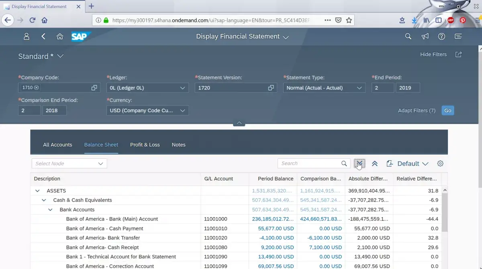Screen dimensions: 482x269
Task: Collapse the filter header area arrow
Action: [239, 123]
